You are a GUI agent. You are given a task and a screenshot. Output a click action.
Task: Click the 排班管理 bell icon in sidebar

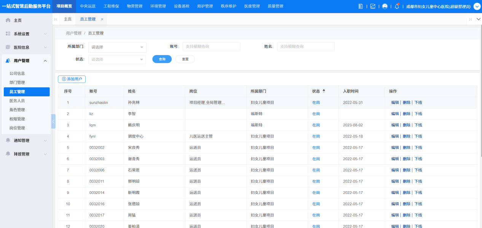point(8,154)
